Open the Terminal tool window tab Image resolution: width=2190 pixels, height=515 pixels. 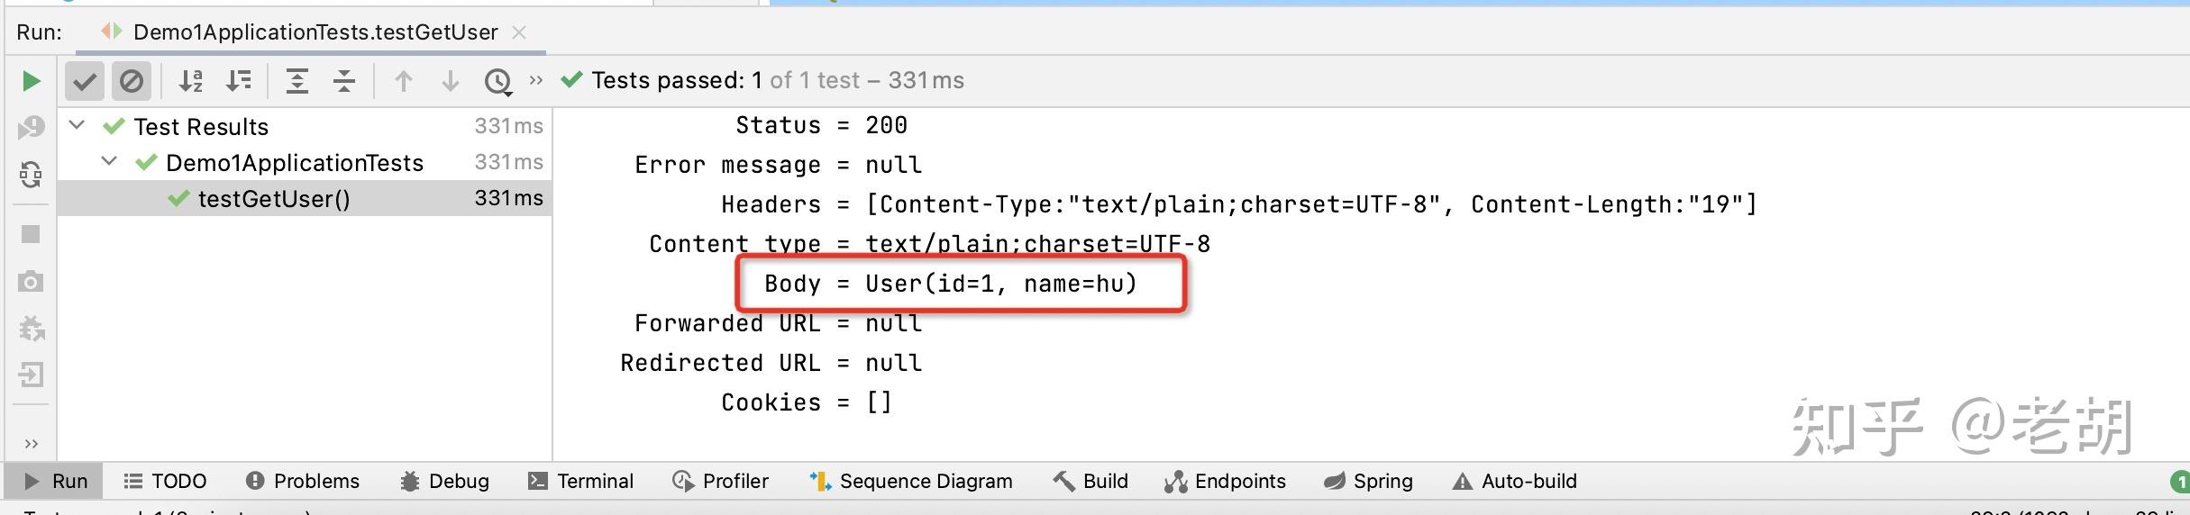[x=580, y=481]
